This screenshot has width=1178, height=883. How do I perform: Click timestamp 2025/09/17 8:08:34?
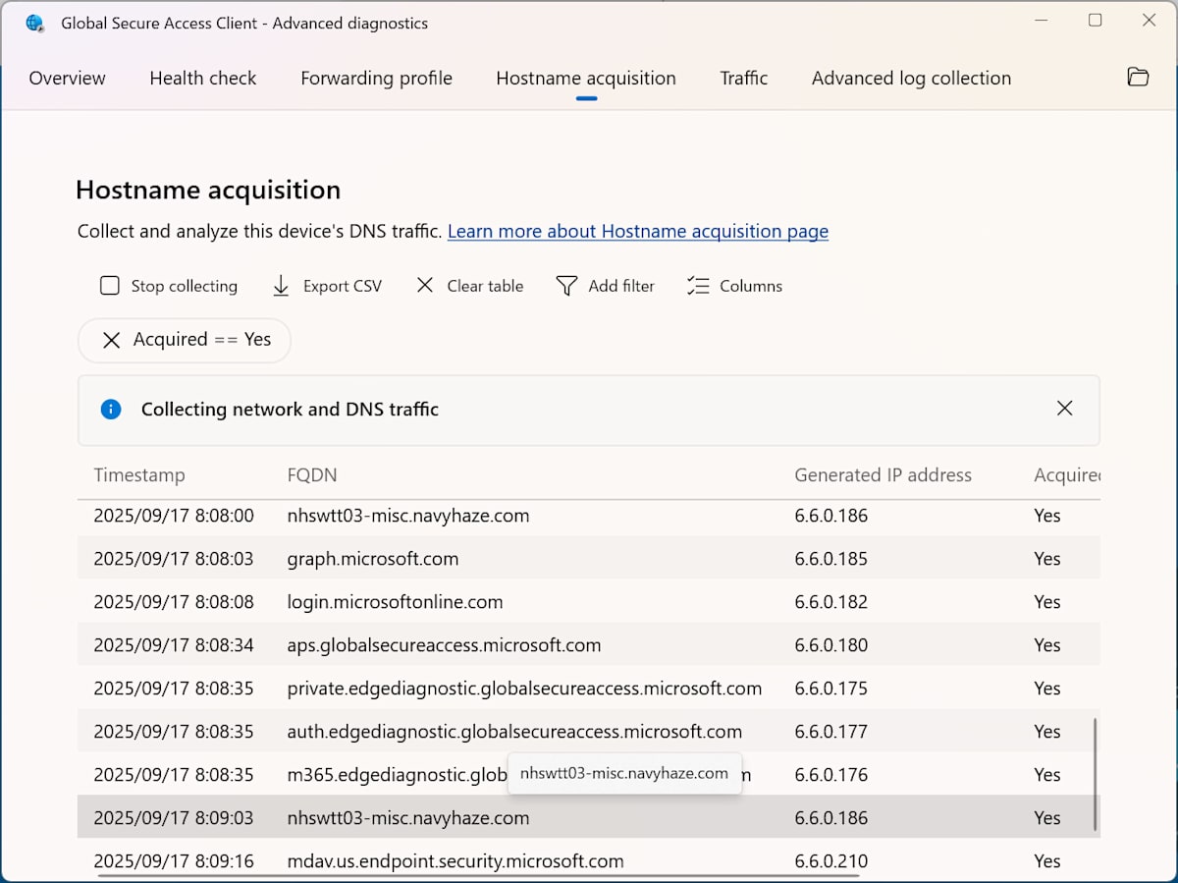(174, 645)
